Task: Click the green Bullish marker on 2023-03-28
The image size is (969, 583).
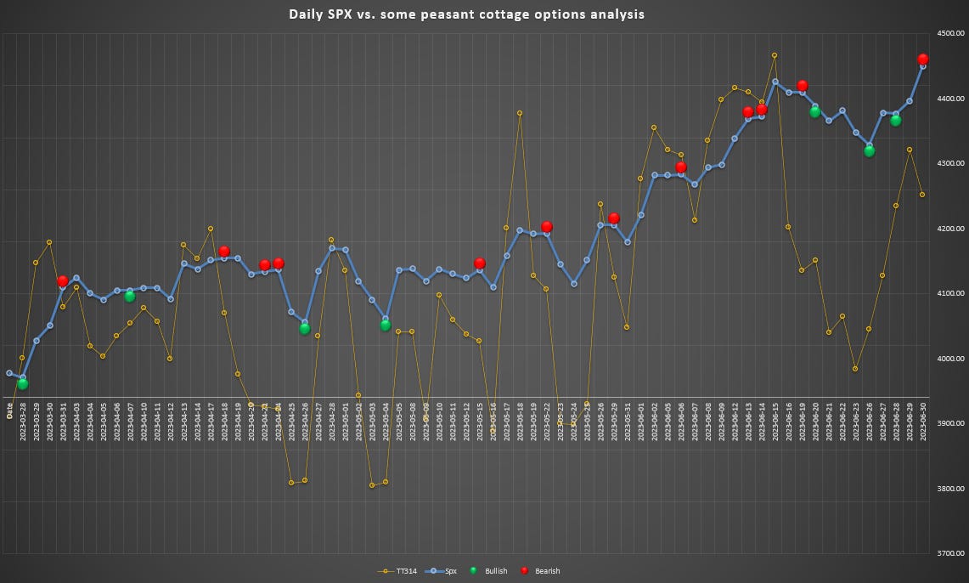Action: tap(23, 384)
